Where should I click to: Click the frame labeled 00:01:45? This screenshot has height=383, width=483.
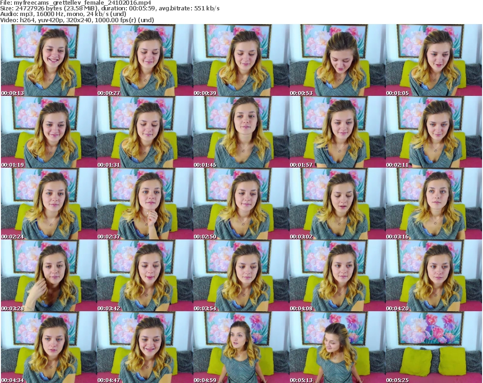click(241, 132)
